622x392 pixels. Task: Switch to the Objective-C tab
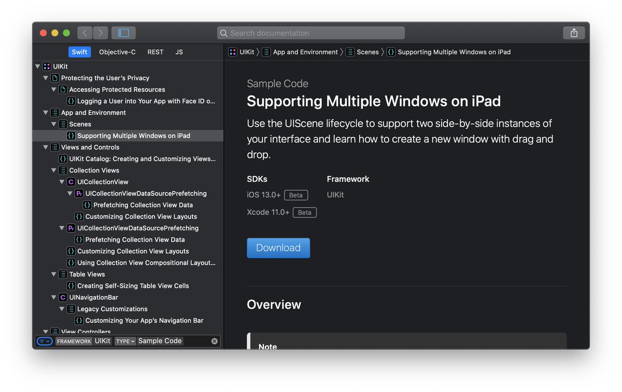point(117,52)
